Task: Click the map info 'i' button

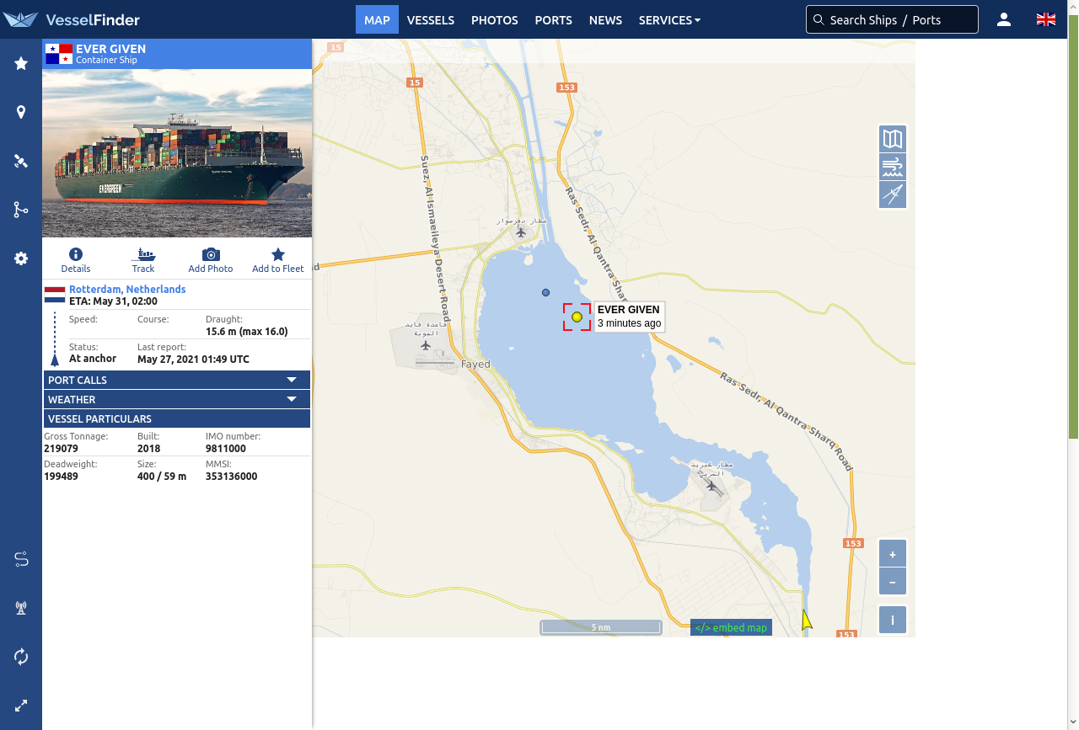Action: [x=893, y=621]
